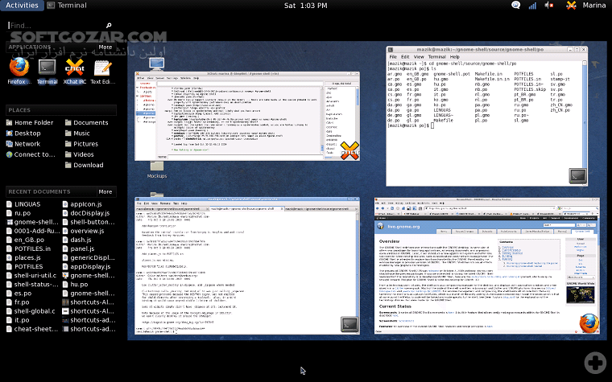Open the volume icon in the top bar
The width and height of the screenshot is (612, 382).
pos(549,6)
